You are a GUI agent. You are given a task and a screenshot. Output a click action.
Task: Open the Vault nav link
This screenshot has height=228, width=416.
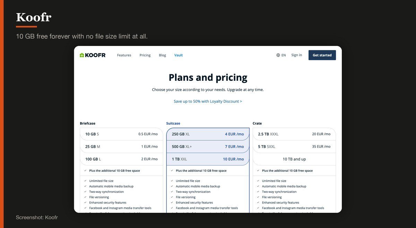(x=179, y=55)
